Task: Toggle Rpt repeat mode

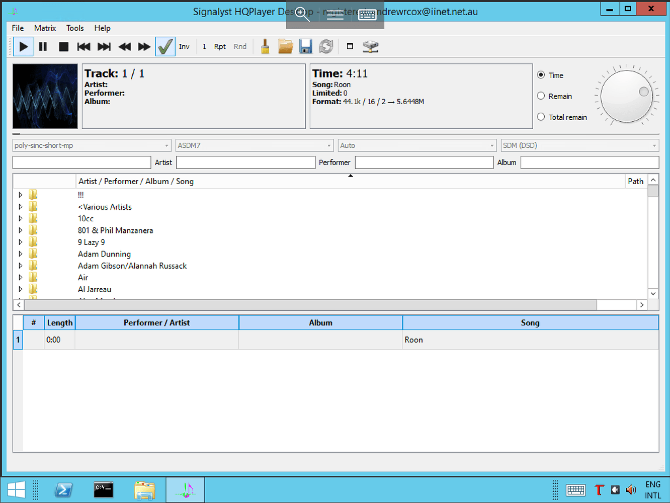Action: 220,46
